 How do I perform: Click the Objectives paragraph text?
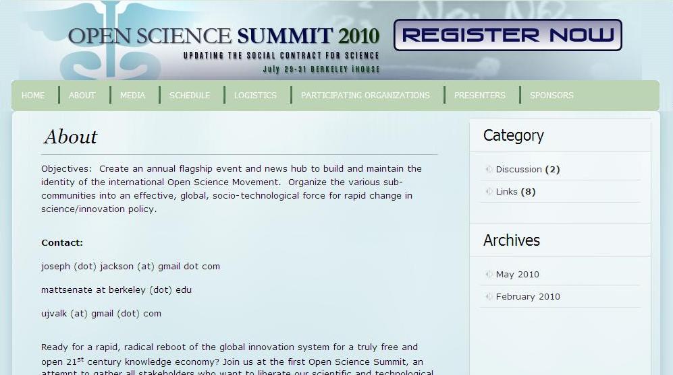click(232, 189)
